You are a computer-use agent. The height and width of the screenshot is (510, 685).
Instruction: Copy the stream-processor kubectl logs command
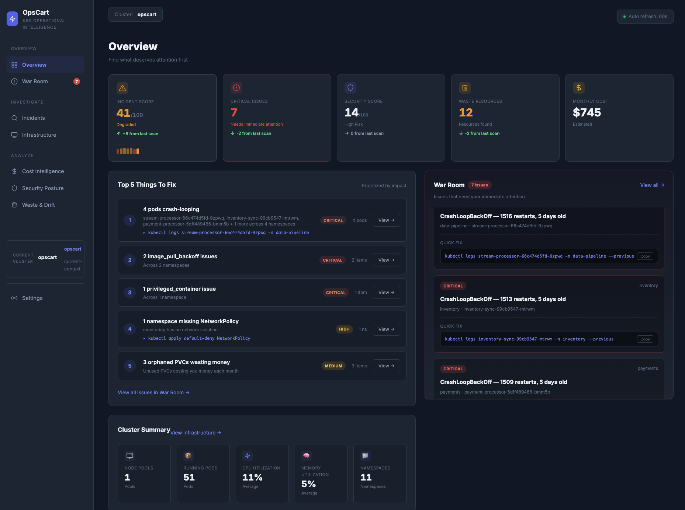pos(645,256)
